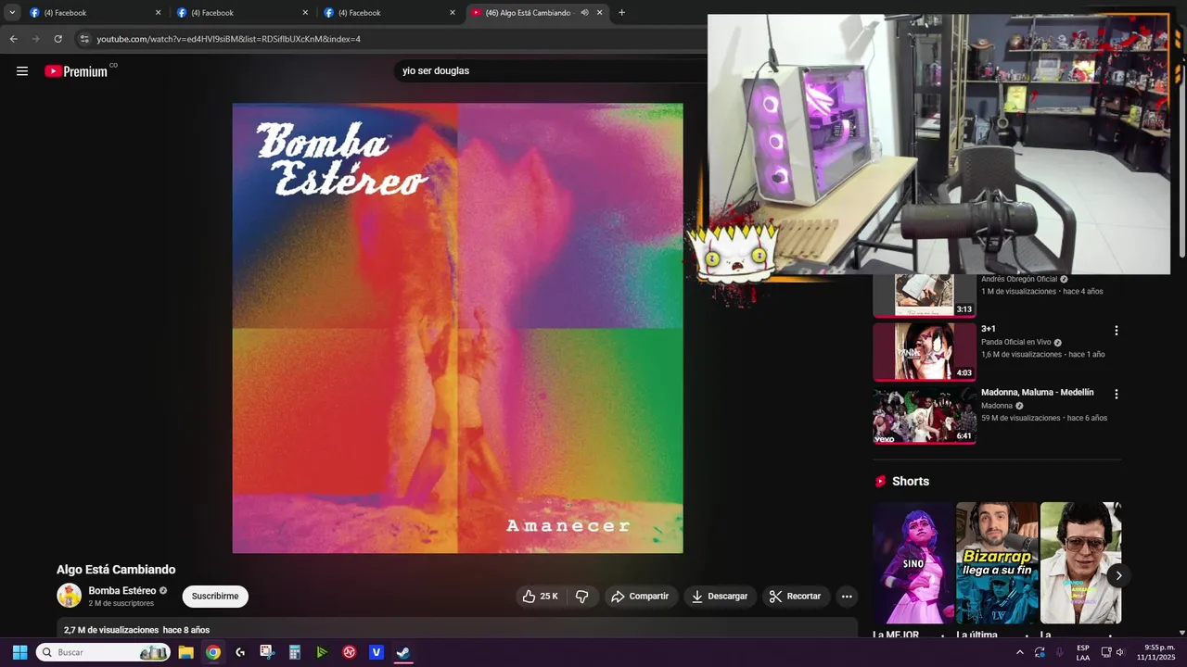Open a new browser tab with plus
This screenshot has width=1187, height=667.
(621, 13)
